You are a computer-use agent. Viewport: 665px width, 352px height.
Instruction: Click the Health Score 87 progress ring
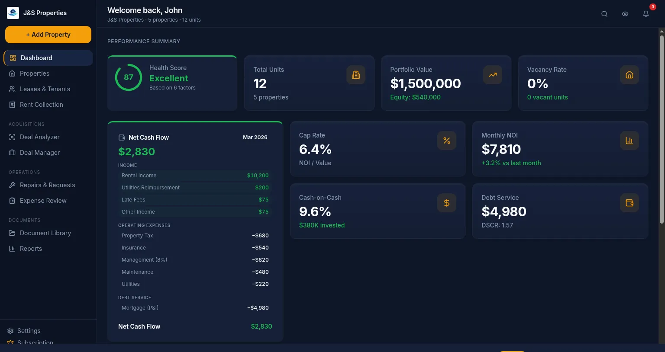(129, 77)
